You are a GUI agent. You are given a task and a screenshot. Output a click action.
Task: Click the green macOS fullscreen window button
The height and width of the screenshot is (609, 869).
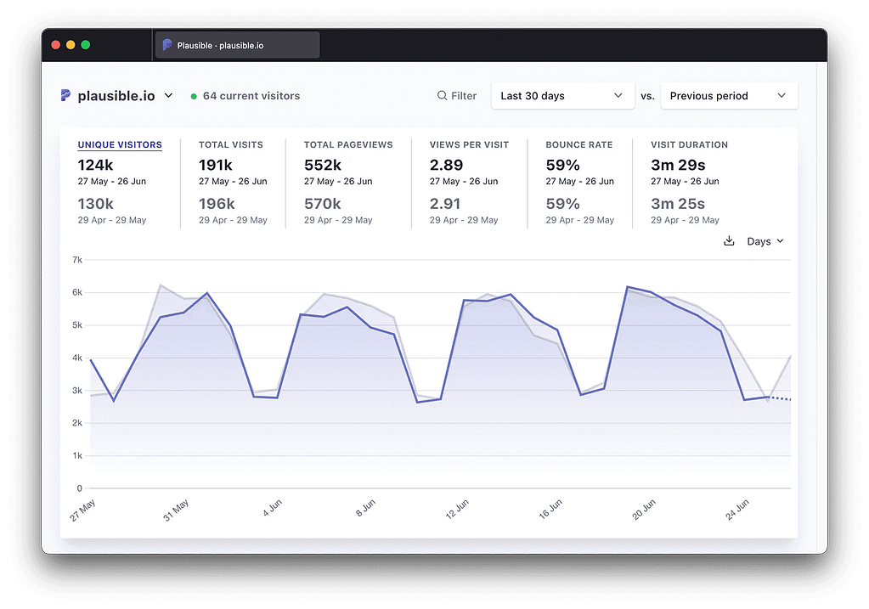click(x=85, y=45)
